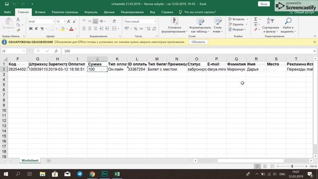Toggle align text right
This screenshot has width=318, height=179.
coord(95,29)
